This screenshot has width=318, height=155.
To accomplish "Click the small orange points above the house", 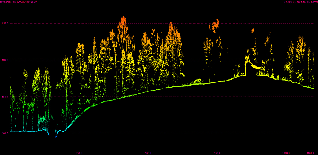I will click(252, 30).
